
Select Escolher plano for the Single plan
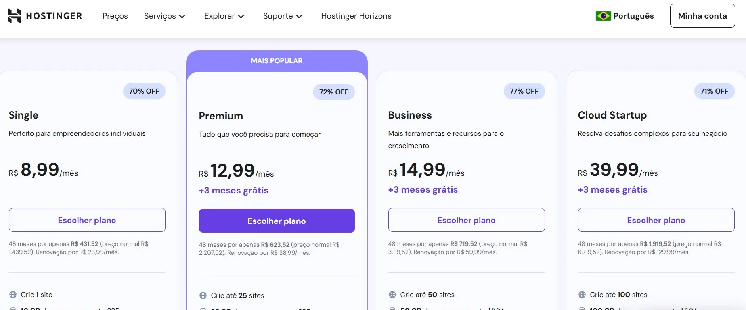87,220
